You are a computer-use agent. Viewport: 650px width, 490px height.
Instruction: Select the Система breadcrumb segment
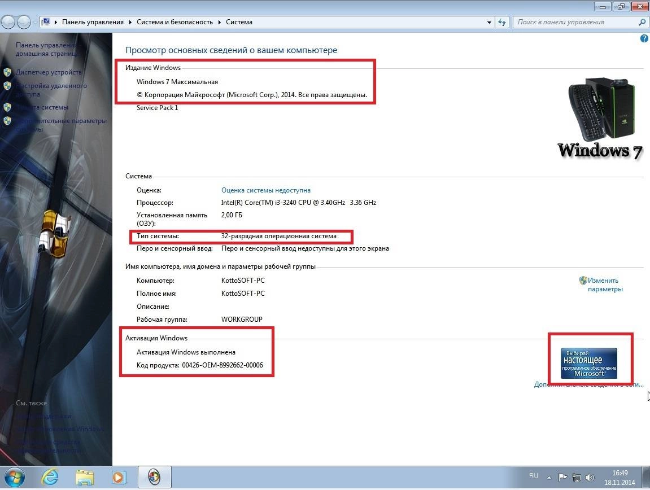tap(239, 22)
